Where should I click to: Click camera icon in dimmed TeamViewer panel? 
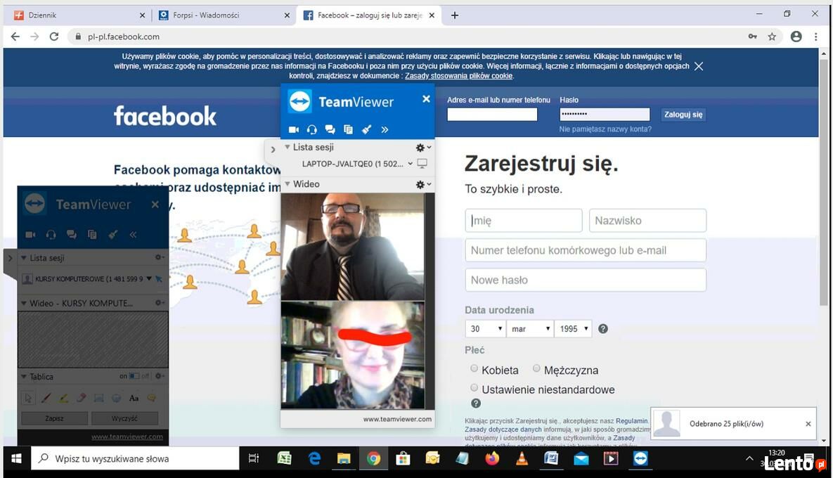point(30,234)
